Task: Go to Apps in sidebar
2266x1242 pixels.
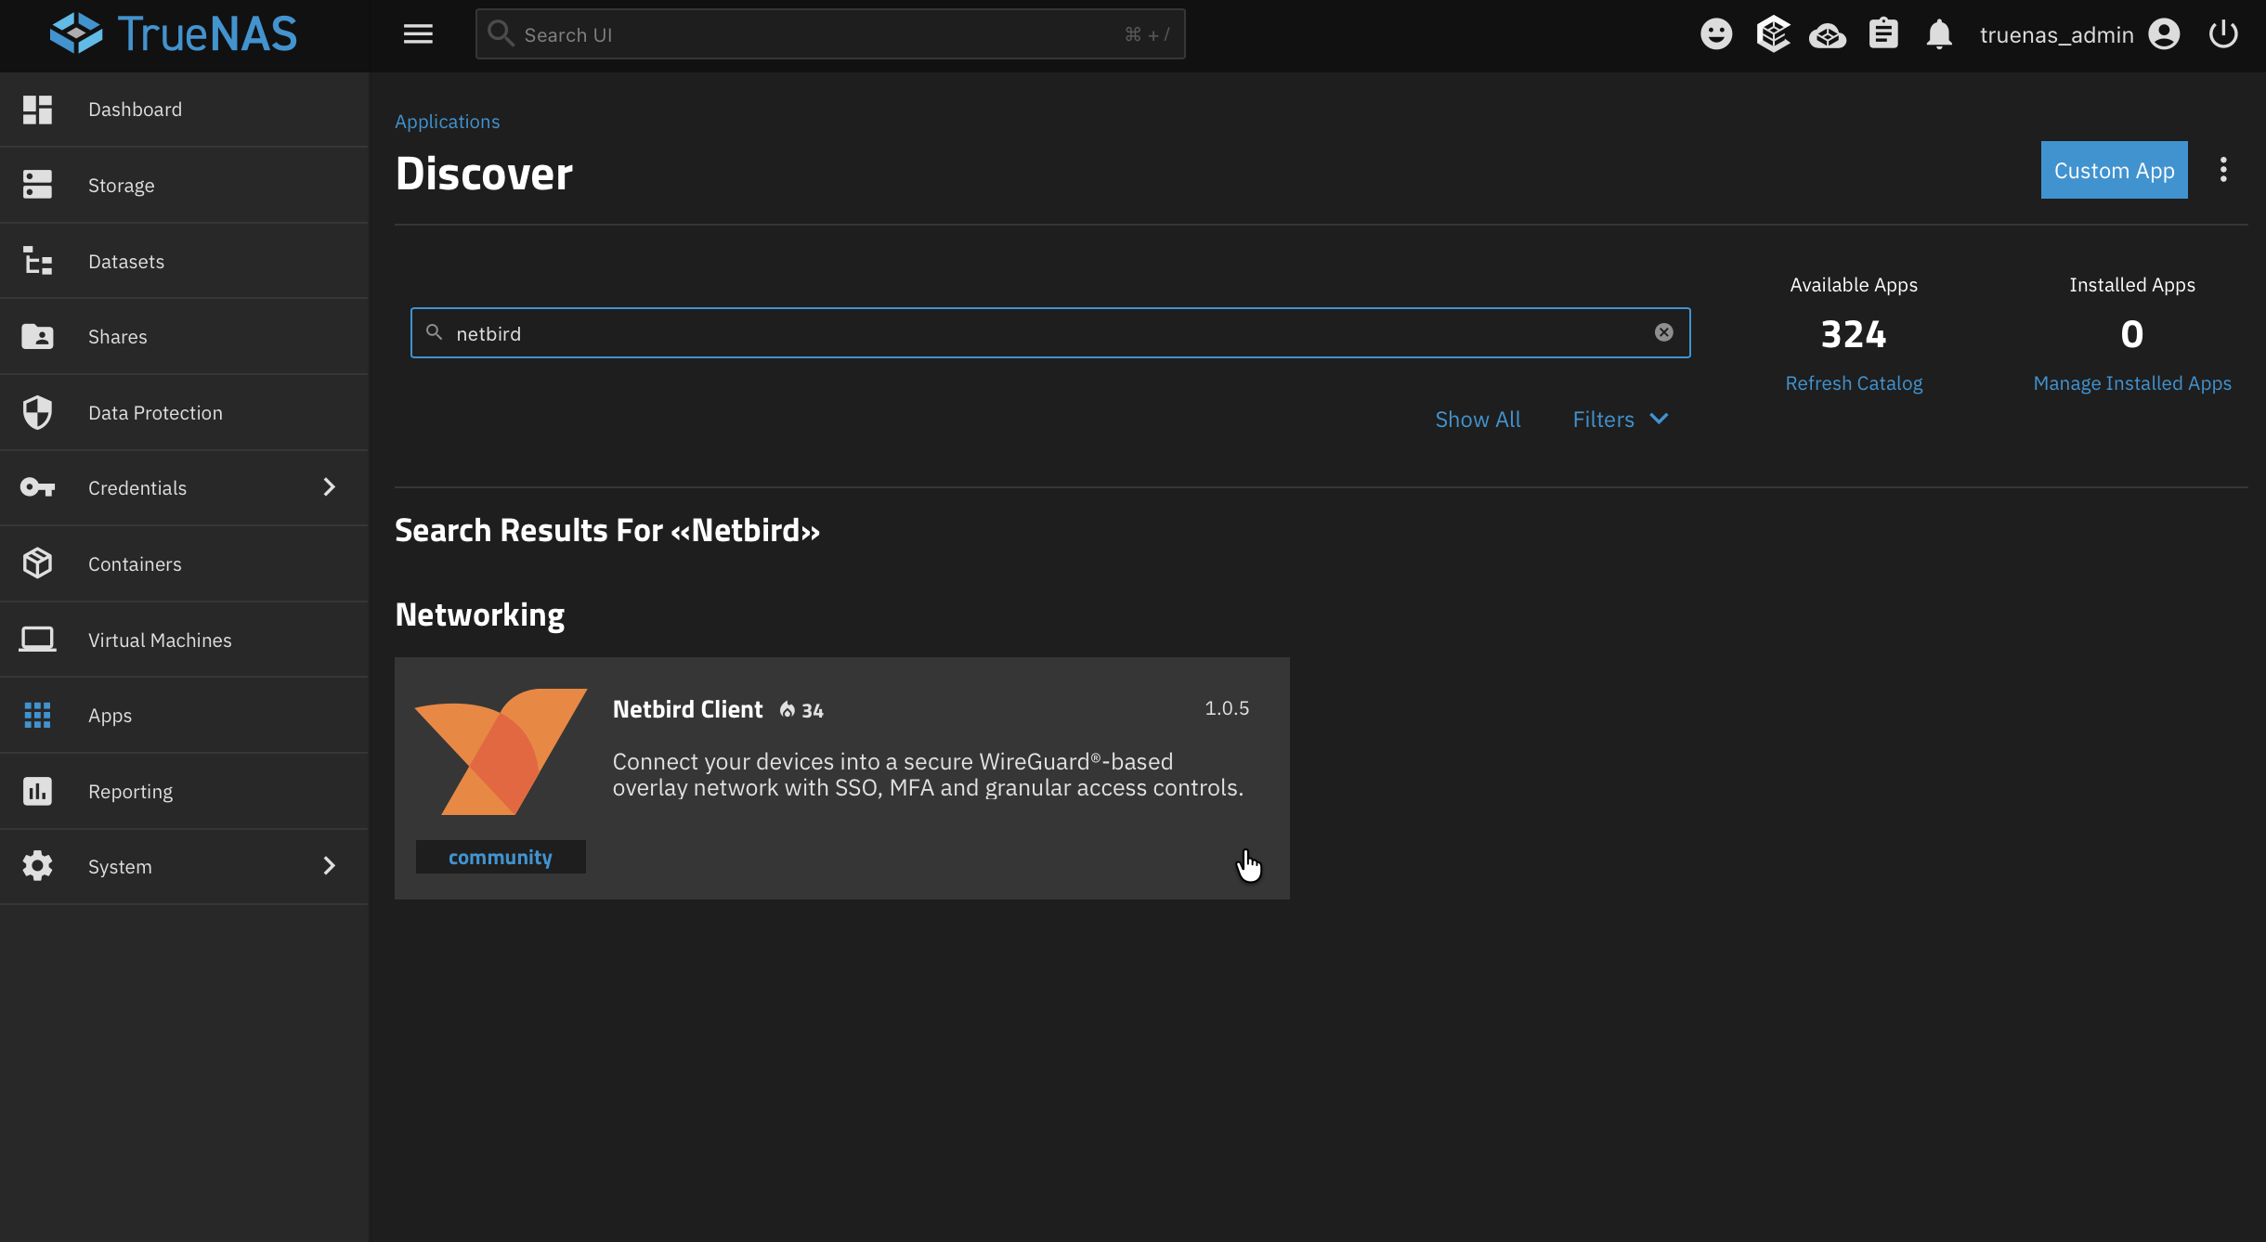Action: pyautogui.click(x=110, y=716)
